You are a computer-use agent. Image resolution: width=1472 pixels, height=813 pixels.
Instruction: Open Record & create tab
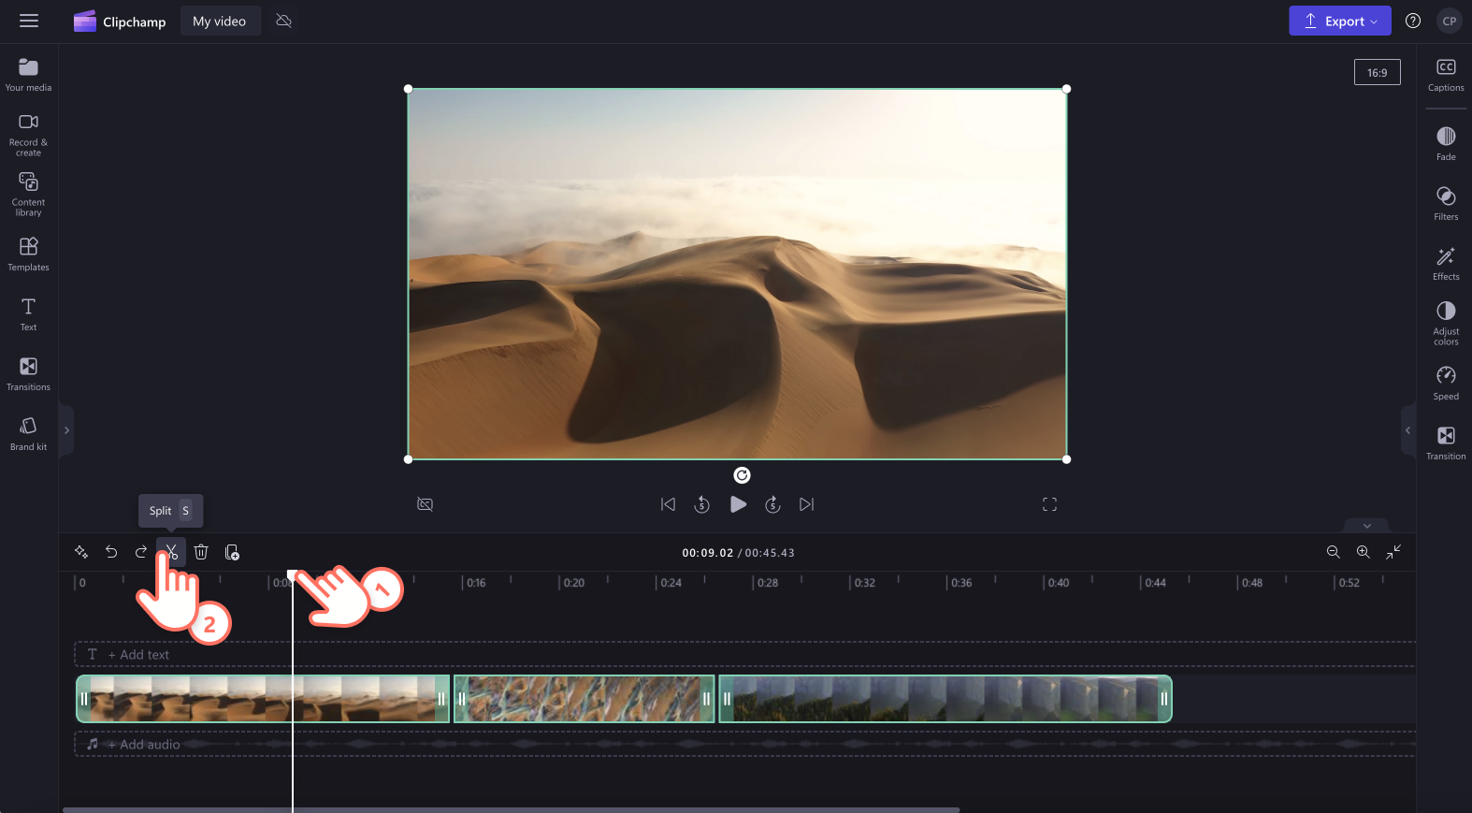29,135
